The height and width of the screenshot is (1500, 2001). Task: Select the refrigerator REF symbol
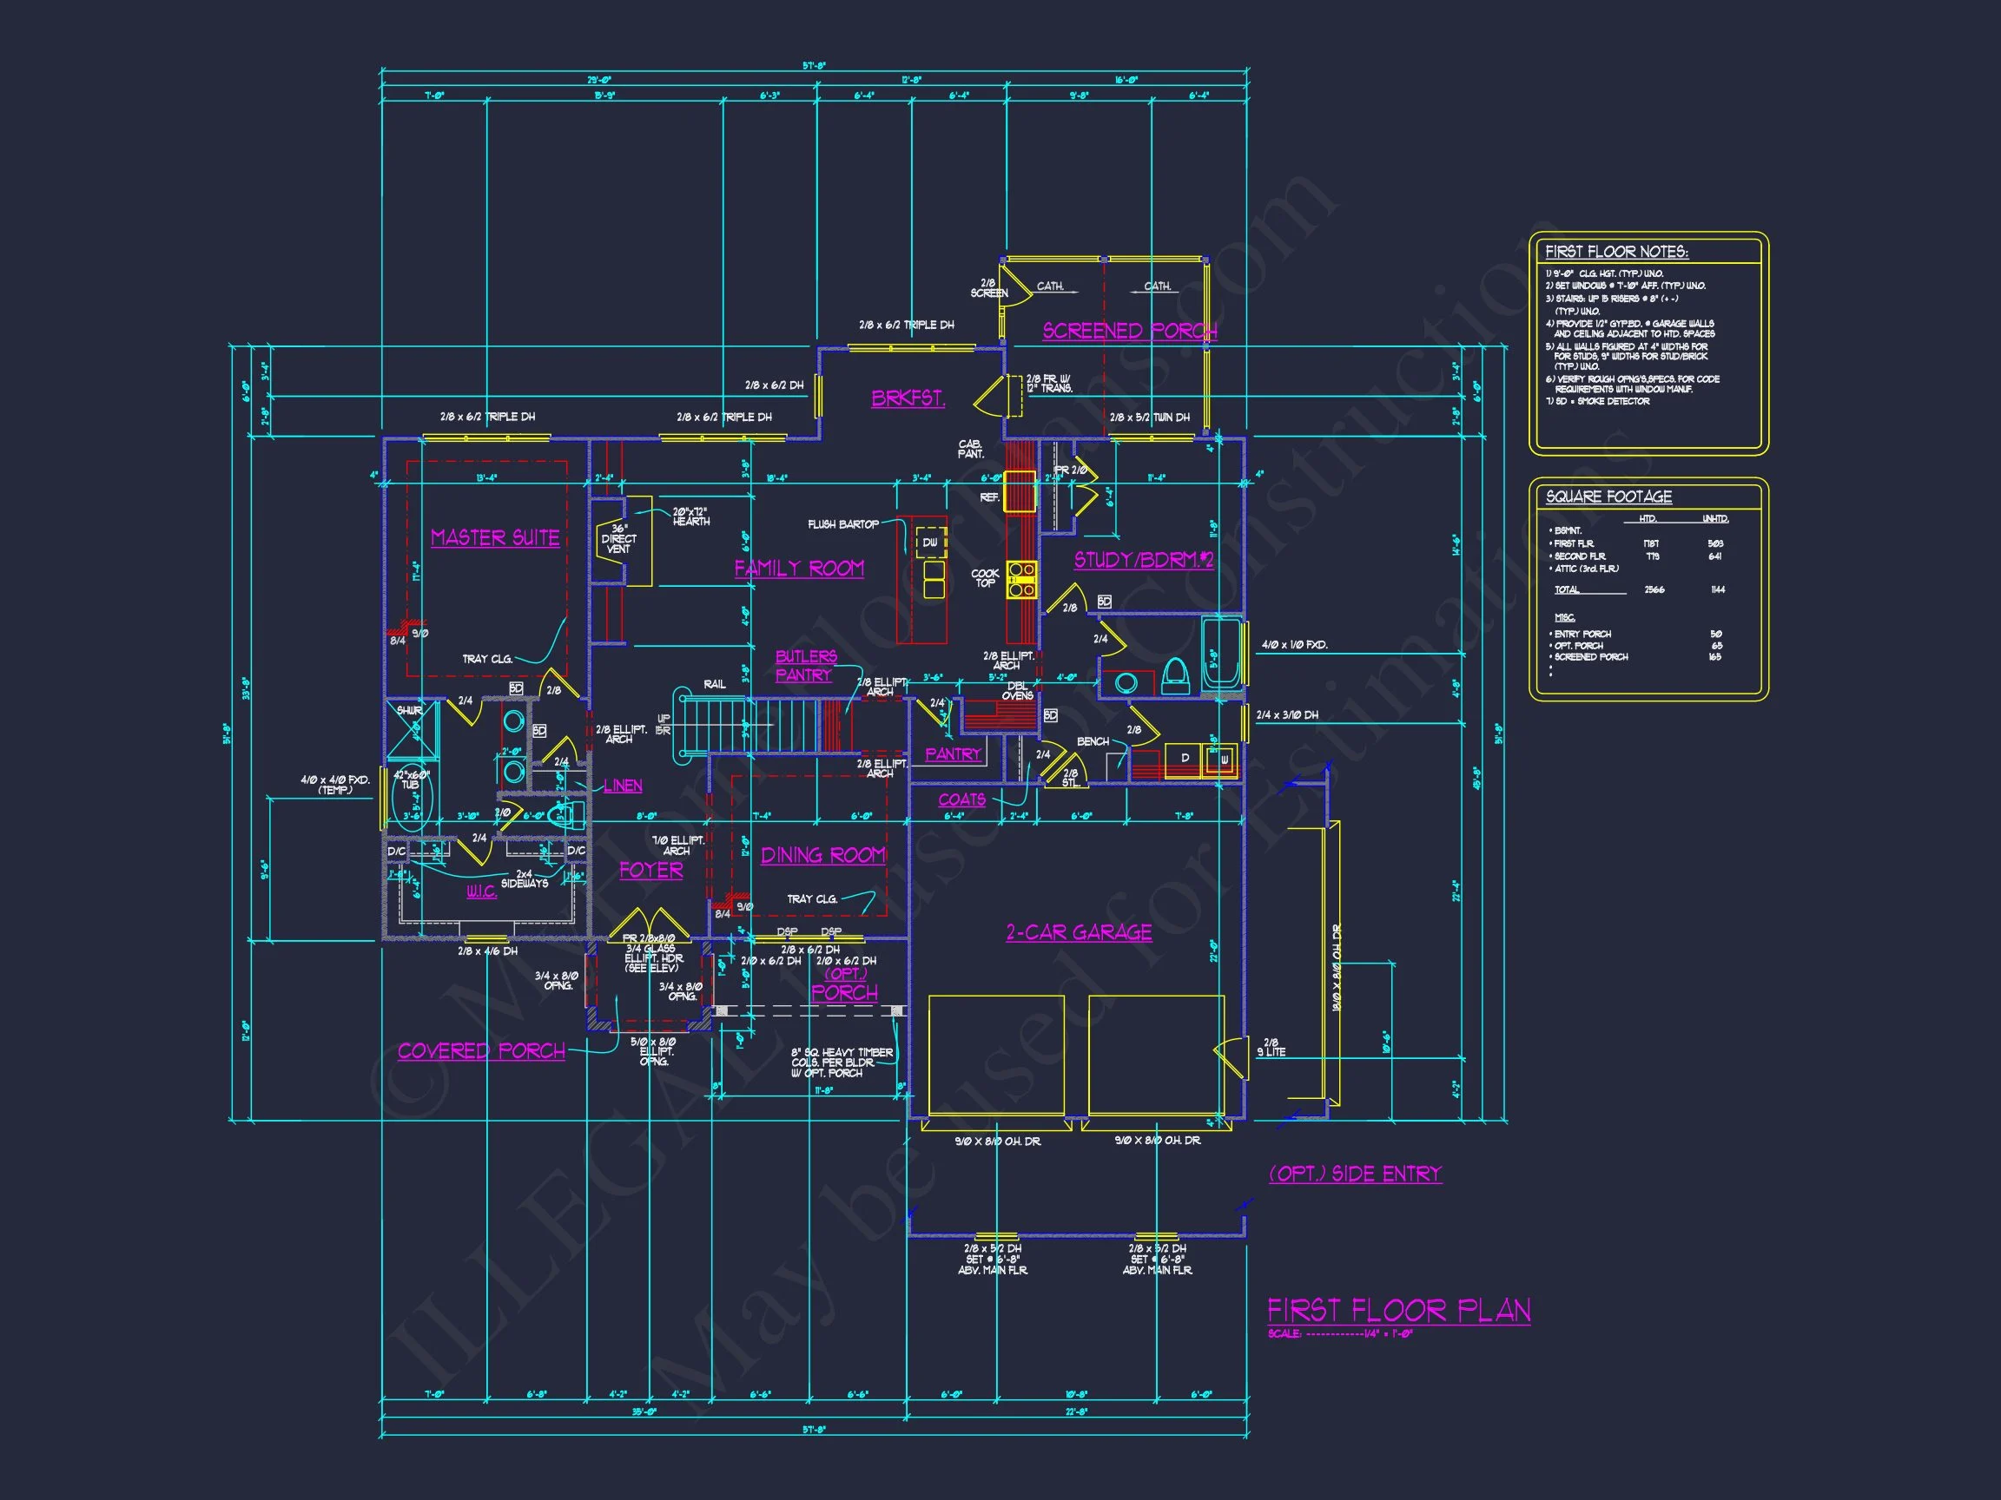pos(1020,491)
